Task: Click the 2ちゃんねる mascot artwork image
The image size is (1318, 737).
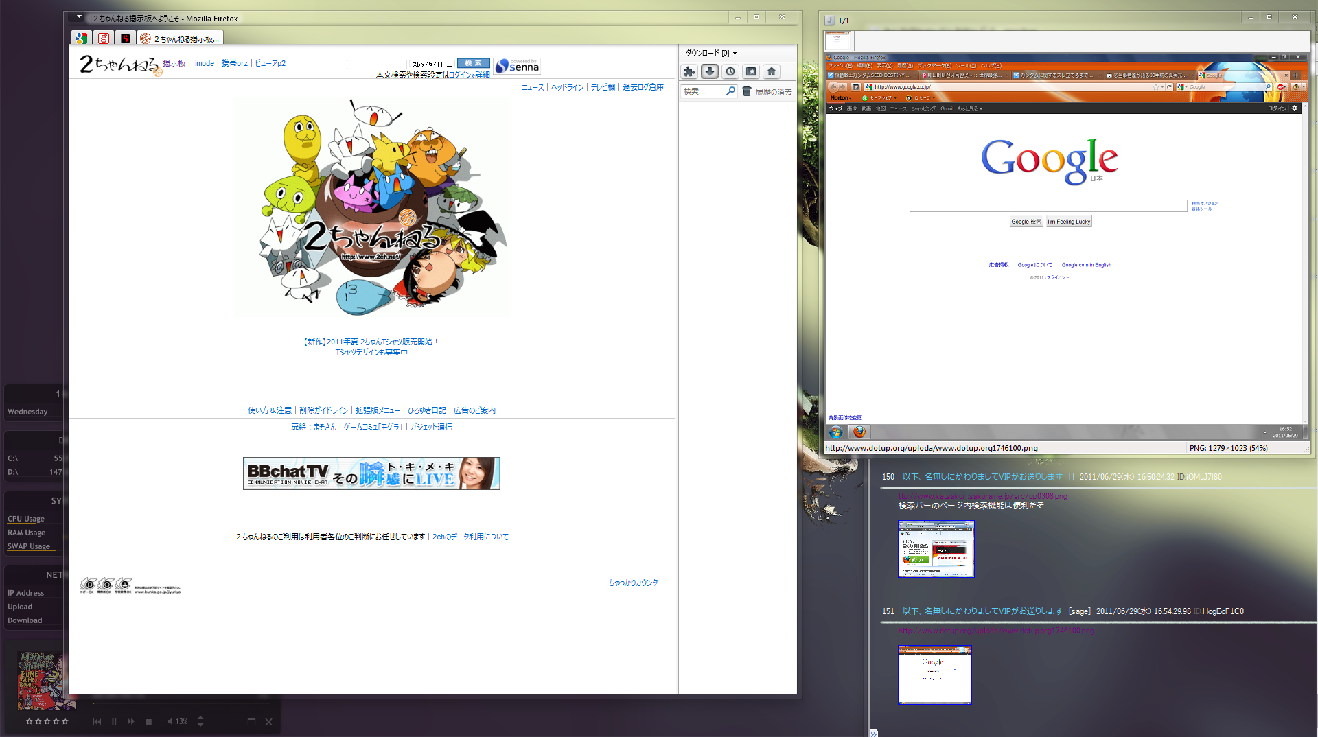Action: [x=371, y=207]
